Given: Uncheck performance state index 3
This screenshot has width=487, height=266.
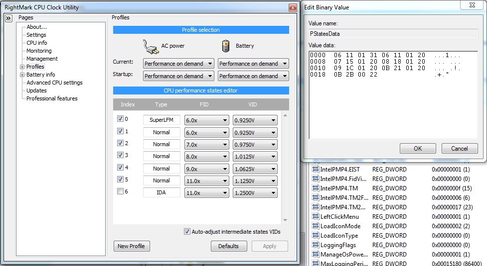Looking at the screenshot, I should [120, 155].
